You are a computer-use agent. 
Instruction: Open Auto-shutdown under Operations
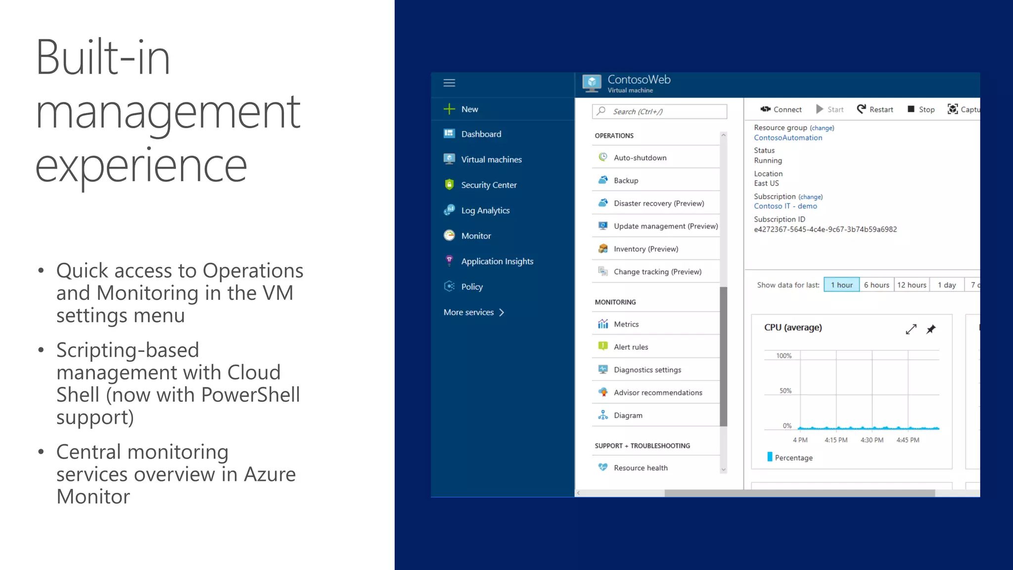[640, 158]
